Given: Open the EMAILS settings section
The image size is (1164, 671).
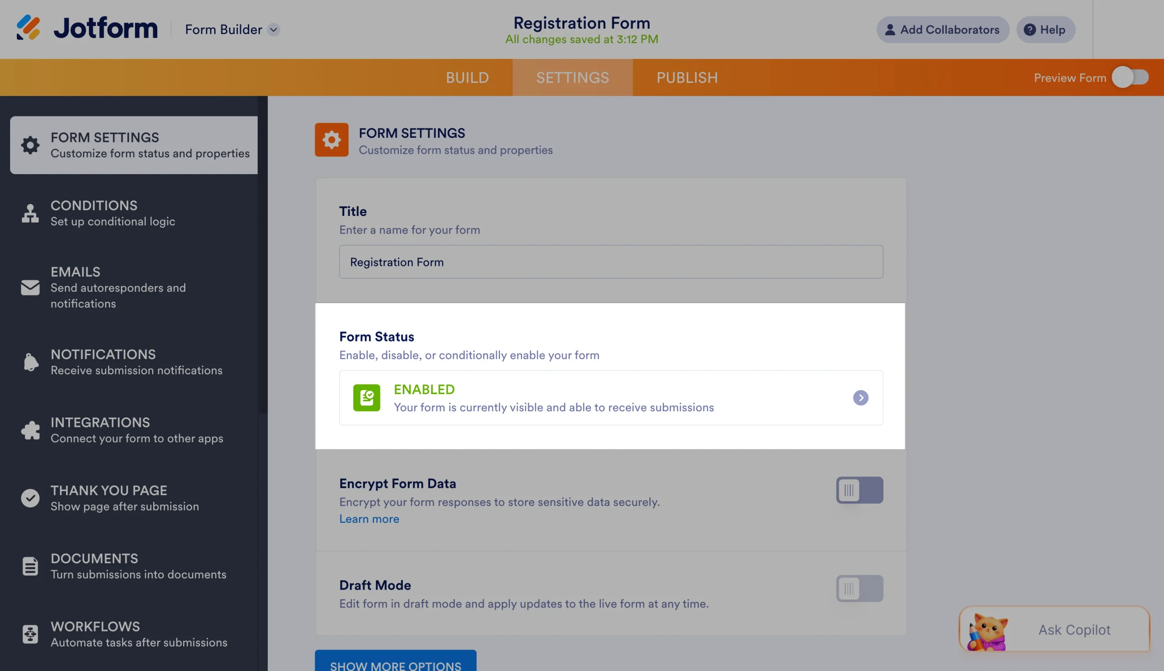Looking at the screenshot, I should click(134, 288).
